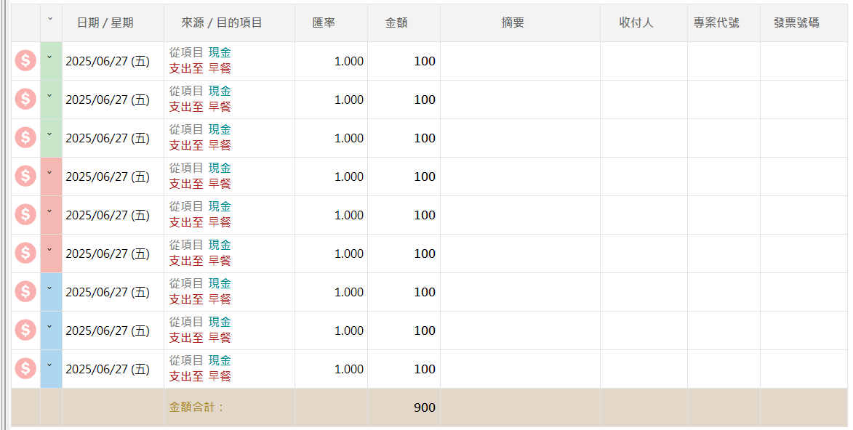Expand the chevron in the bottom blue row
This screenshot has height=430, width=853.
(x=49, y=366)
